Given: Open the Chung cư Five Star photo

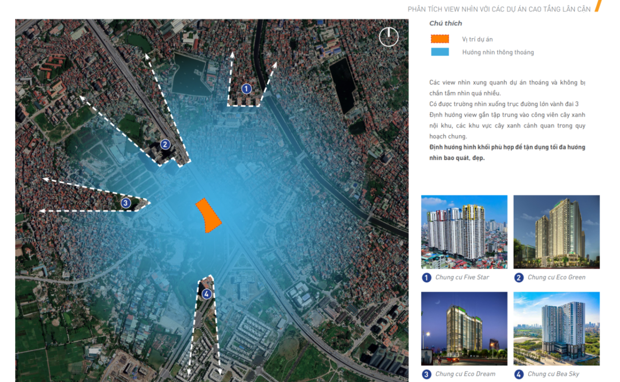Looking at the screenshot, I should pyautogui.click(x=464, y=232).
